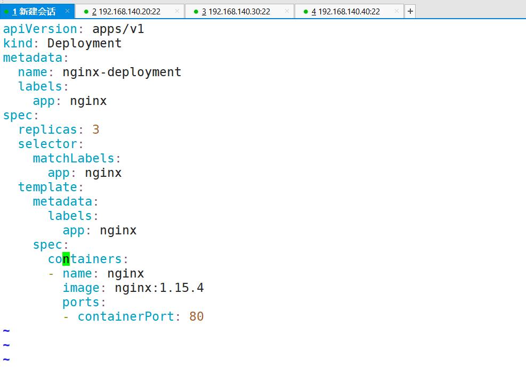The width and height of the screenshot is (526, 367).
Task: Close the 192.168.140.40:22 session tab
Action: (x=396, y=10)
